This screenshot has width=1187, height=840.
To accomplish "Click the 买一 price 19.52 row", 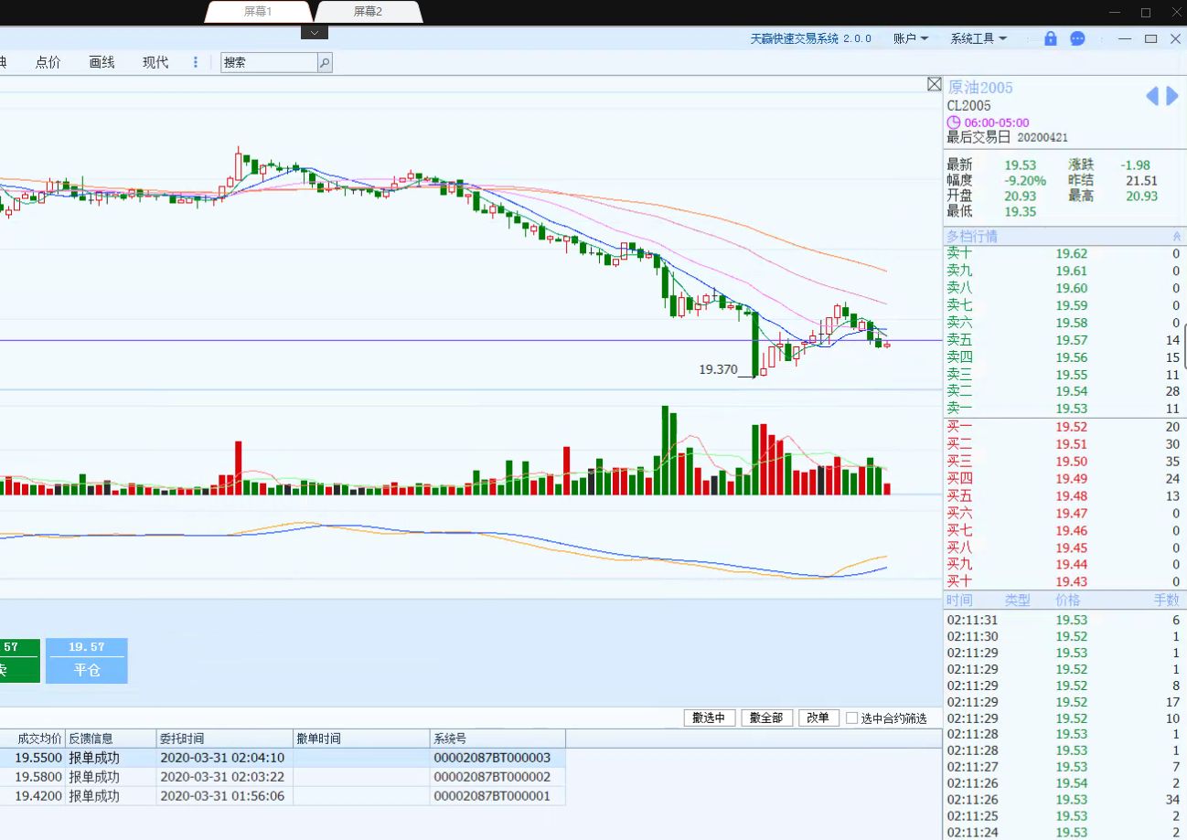I will tap(1064, 427).
